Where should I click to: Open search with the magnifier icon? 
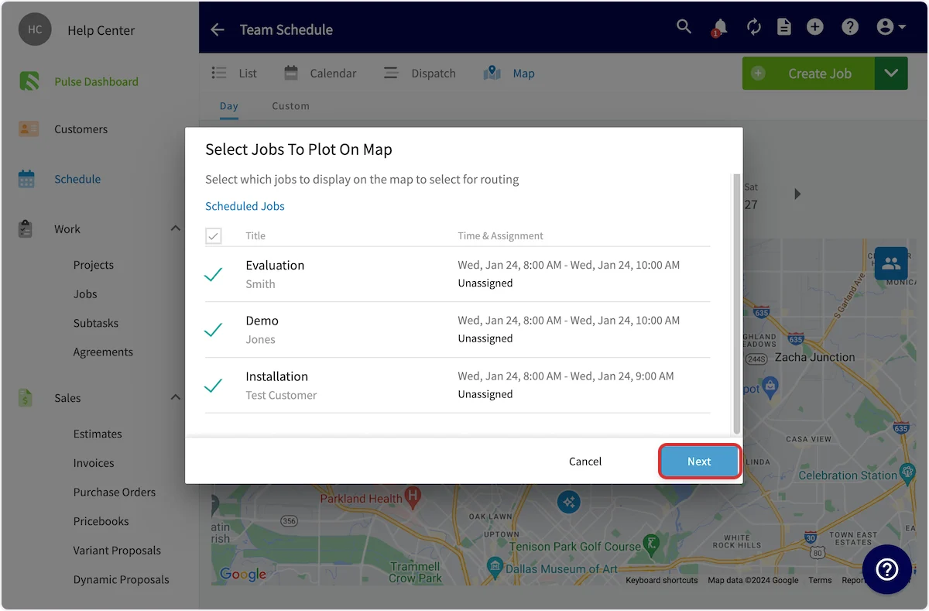(x=684, y=26)
